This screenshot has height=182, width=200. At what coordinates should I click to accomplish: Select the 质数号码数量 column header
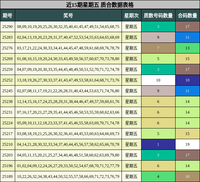click(x=158, y=15)
